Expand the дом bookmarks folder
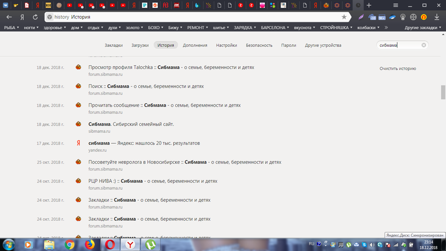446x251 pixels. point(77,27)
